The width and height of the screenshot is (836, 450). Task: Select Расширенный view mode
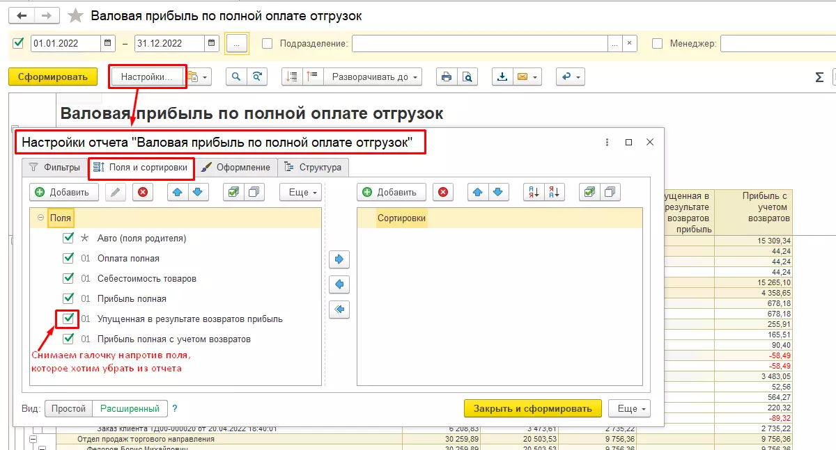[130, 408]
